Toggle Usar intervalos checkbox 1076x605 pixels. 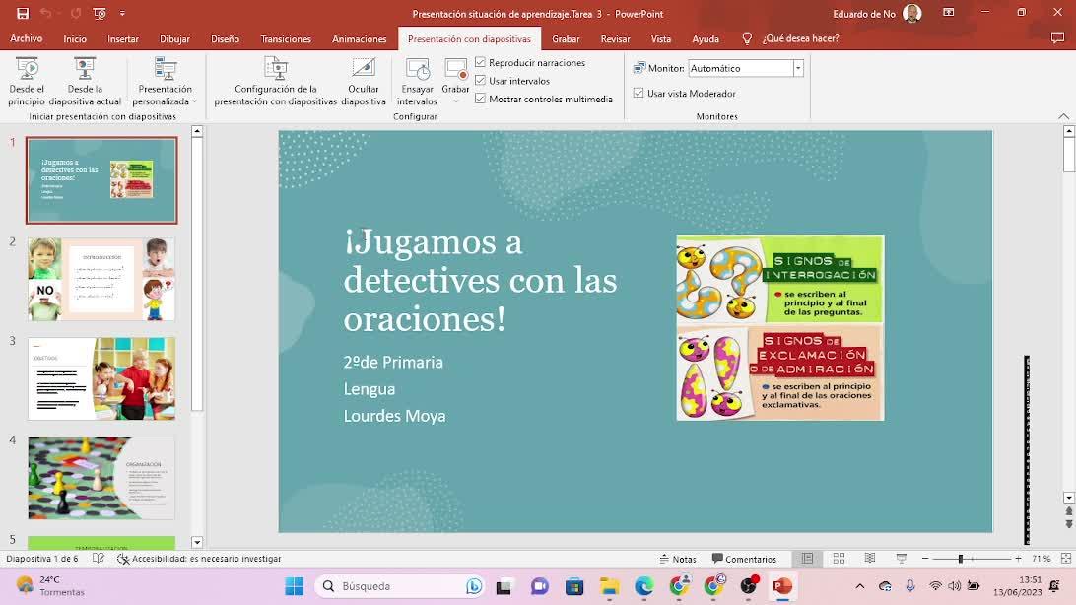click(481, 81)
